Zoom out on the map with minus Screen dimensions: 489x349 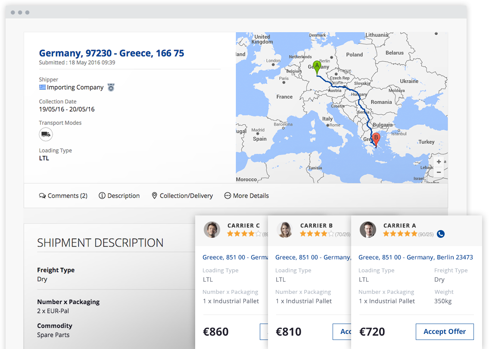(439, 172)
